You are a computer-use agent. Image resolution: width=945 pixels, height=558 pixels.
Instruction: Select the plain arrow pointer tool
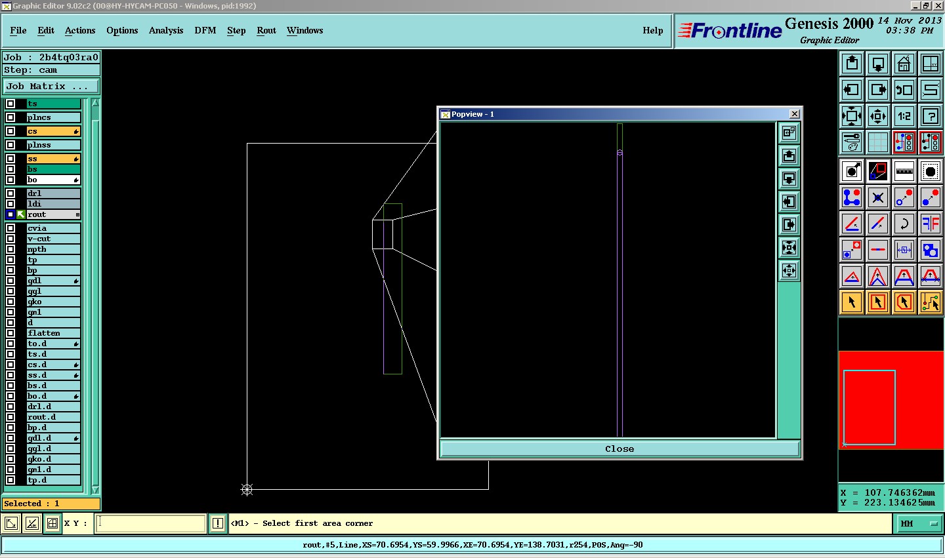tap(852, 302)
